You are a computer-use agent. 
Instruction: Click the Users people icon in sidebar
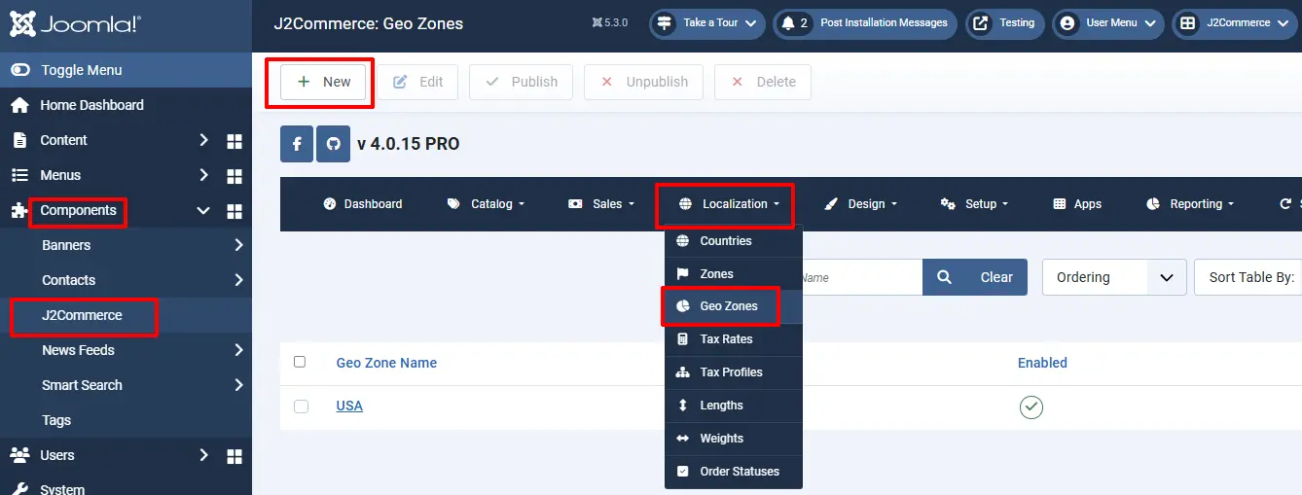[19, 455]
